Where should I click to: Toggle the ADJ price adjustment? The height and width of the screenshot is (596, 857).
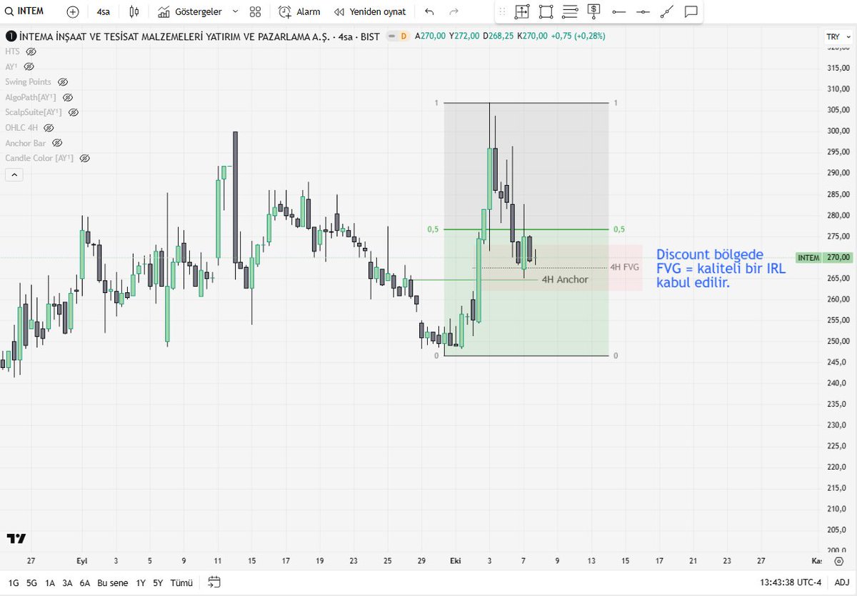pyautogui.click(x=842, y=582)
